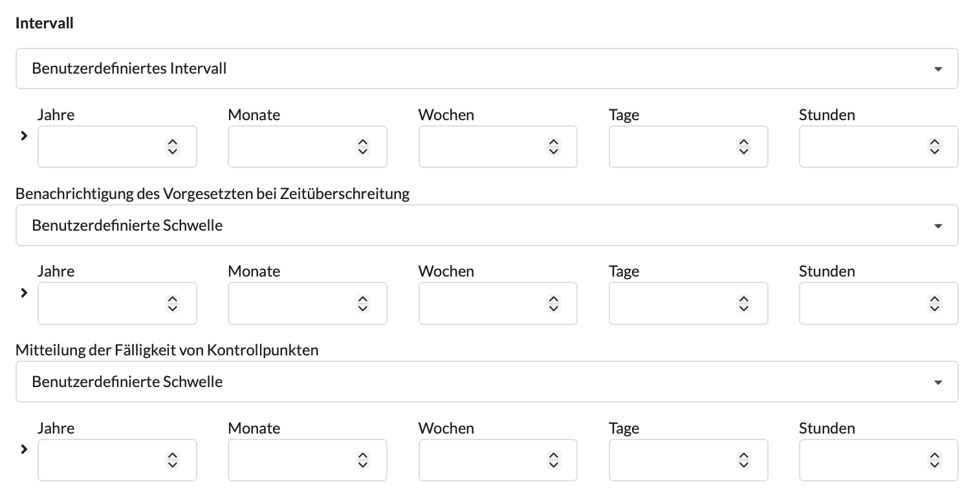The image size is (973, 495).
Task: Open Fälligkeit von Kontrollpunkten threshold dropdown
Action: [x=486, y=382]
